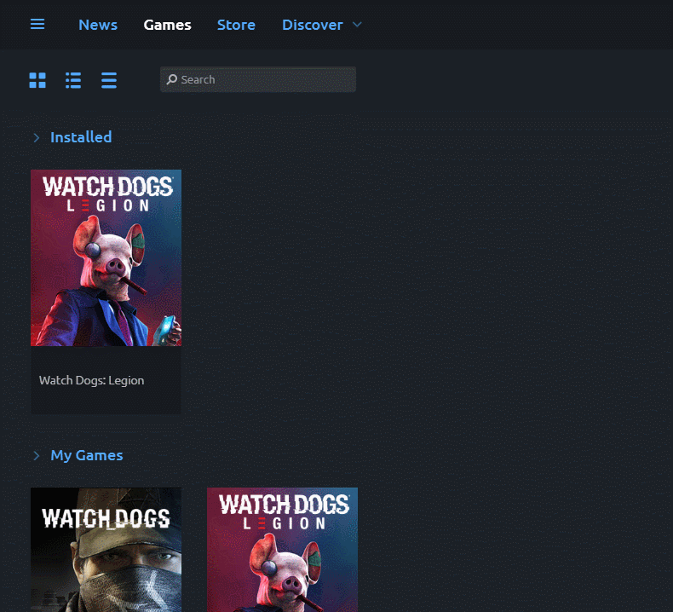Screen dimensions: 673x612
Task: Switch to detailed list view
Action: [73, 80]
